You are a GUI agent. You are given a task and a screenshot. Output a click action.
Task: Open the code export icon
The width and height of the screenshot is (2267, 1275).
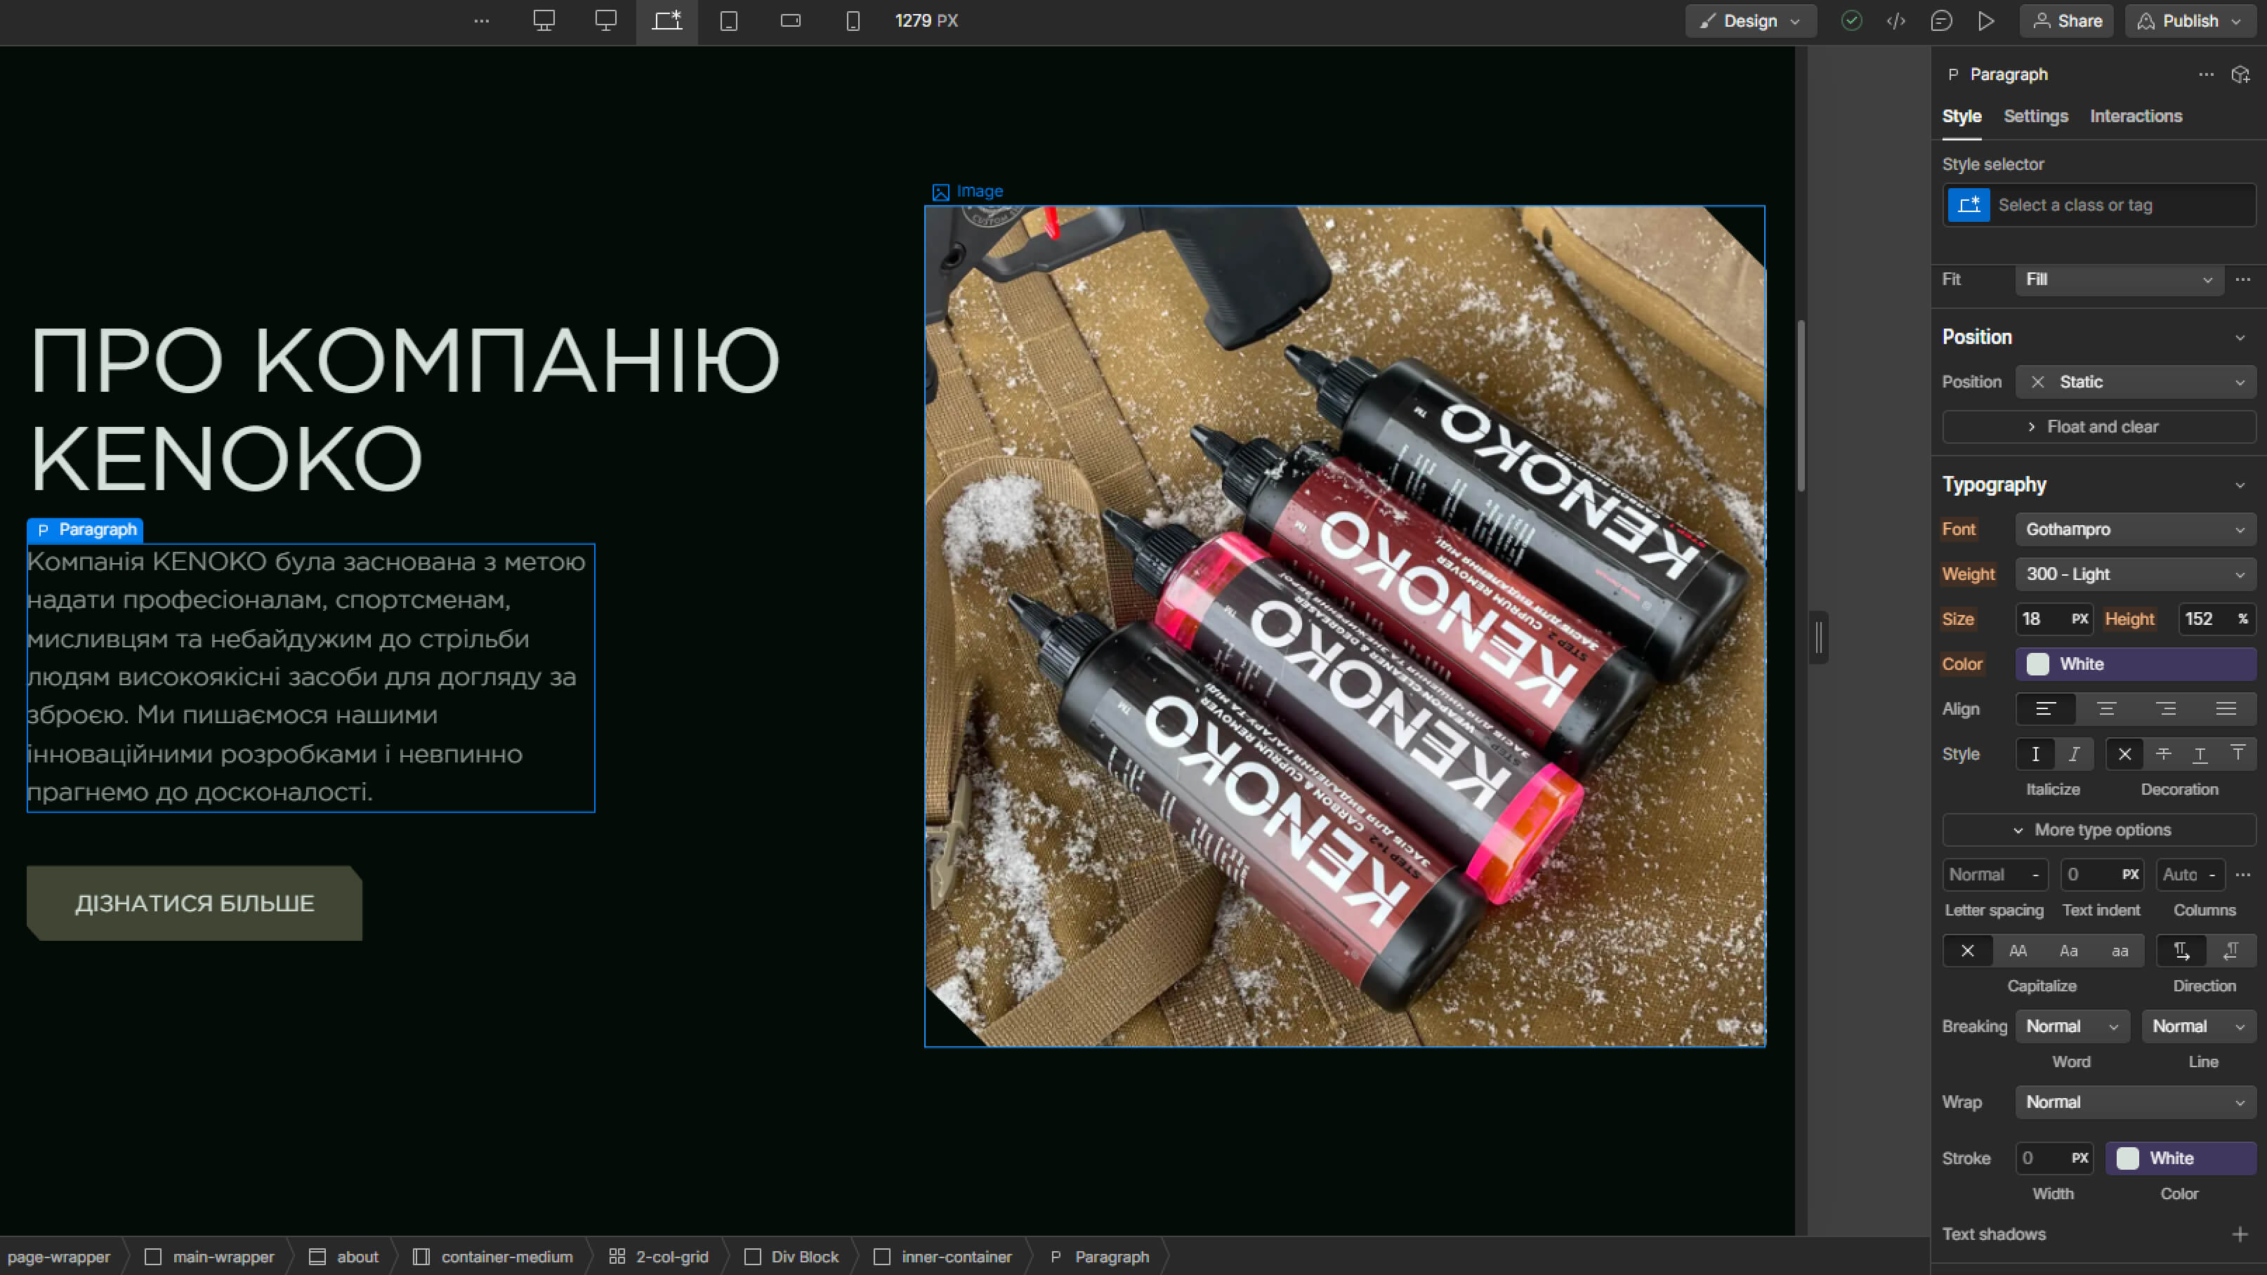click(1896, 21)
